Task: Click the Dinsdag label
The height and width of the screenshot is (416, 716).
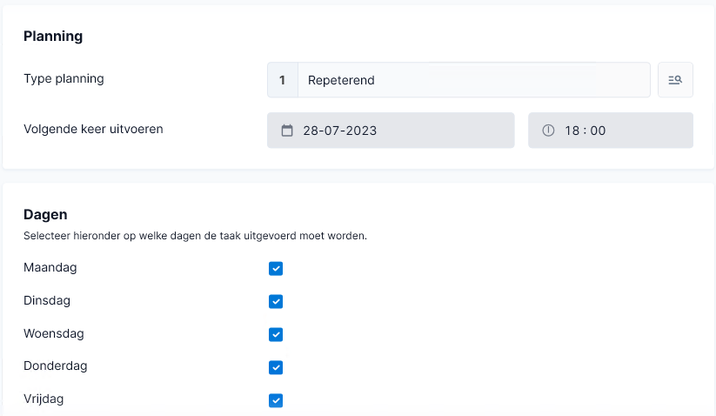Action: (47, 300)
